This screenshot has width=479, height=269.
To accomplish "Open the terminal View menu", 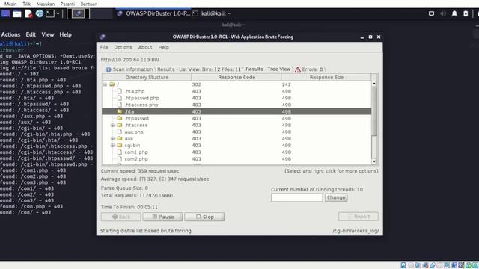I will click(48, 34).
